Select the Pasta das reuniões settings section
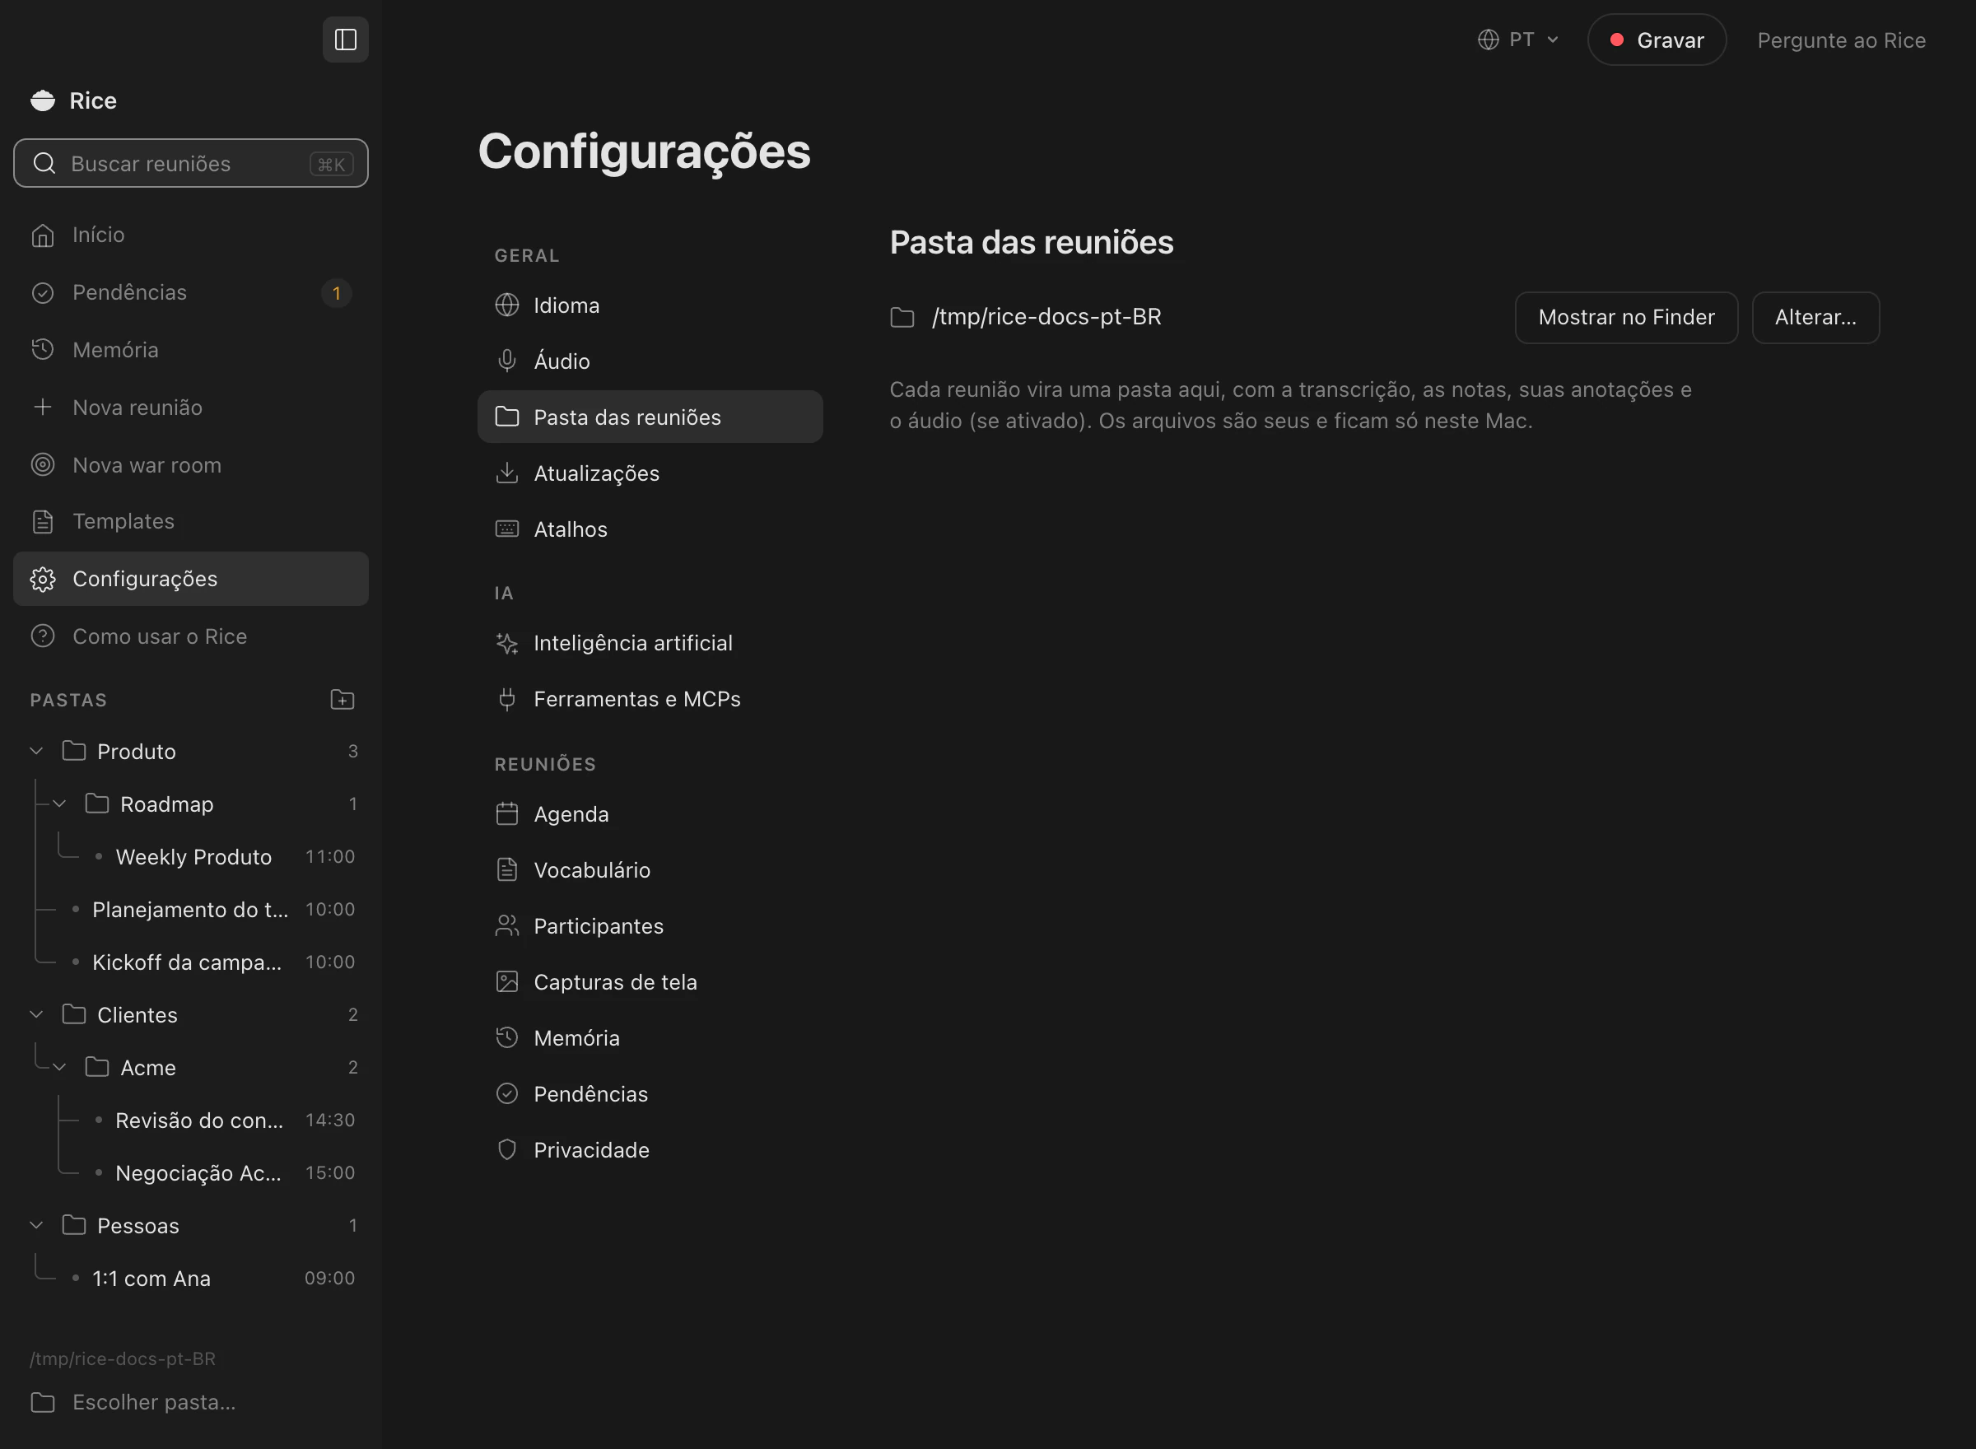The width and height of the screenshot is (1976, 1449). pos(650,417)
